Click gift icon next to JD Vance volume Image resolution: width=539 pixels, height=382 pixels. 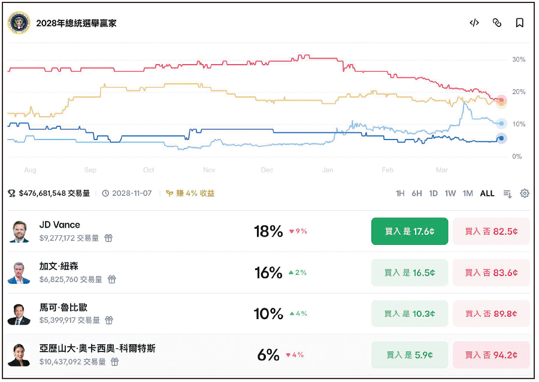(x=108, y=238)
